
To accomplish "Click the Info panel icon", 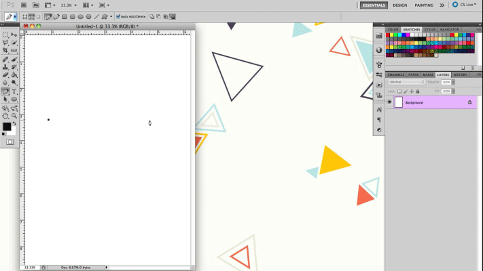I will pyautogui.click(x=379, y=50).
